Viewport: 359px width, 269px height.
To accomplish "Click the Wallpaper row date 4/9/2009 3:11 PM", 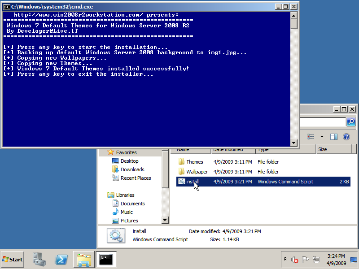I will tap(232, 172).
